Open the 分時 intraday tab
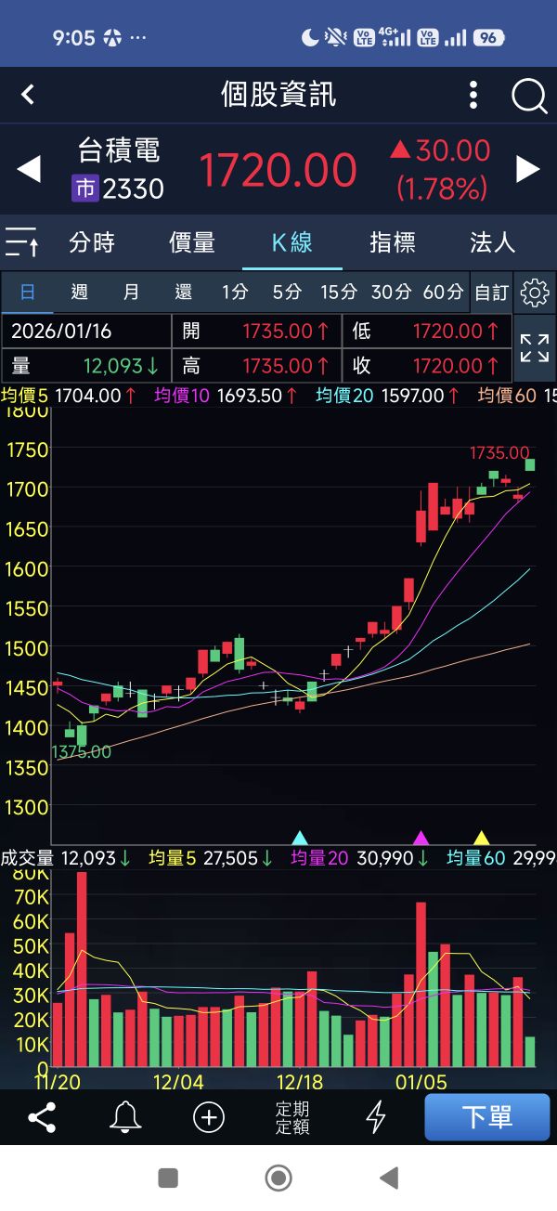 pos(92,243)
